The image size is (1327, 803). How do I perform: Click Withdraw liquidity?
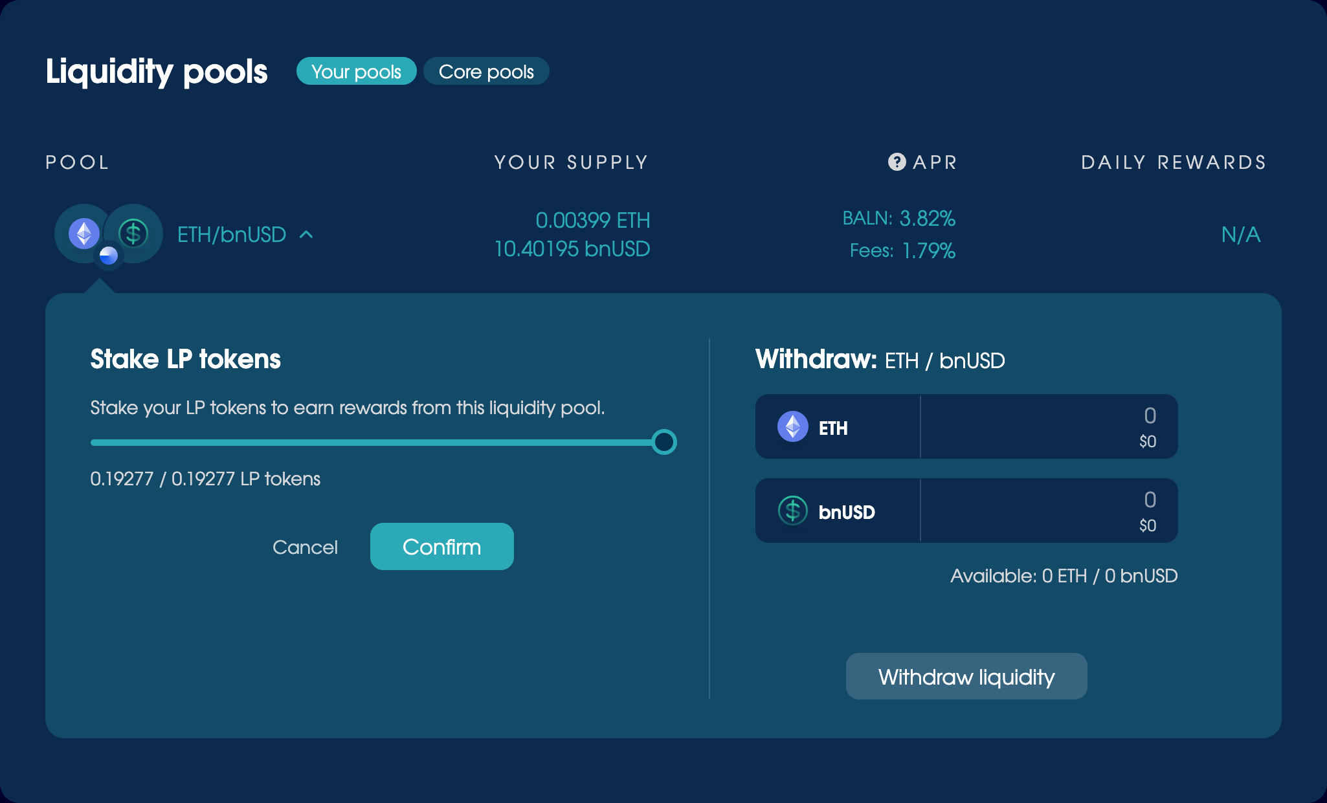click(966, 676)
